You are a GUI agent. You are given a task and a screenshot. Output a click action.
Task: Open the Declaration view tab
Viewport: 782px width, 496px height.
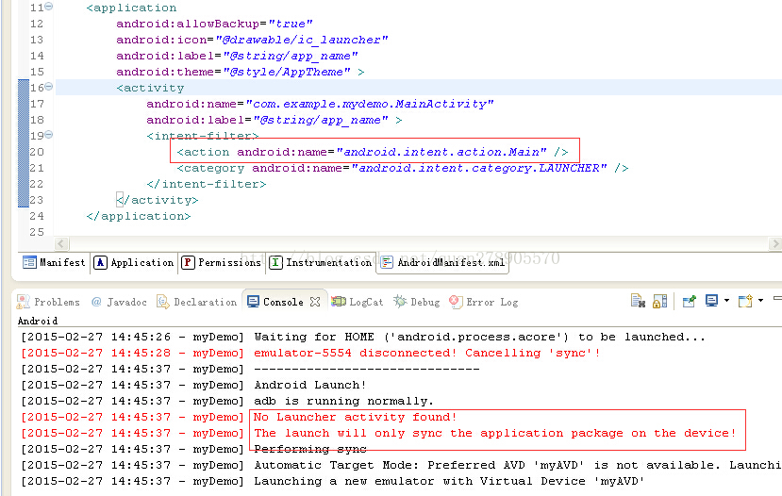197,302
